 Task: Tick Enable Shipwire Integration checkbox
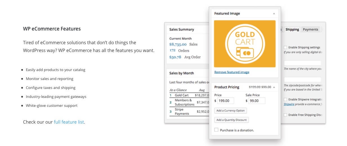(285, 100)
